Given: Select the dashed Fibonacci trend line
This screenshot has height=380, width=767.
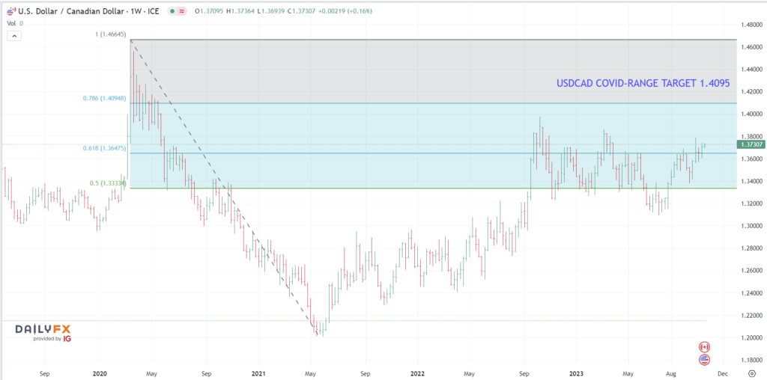Looking at the screenshot, I should 225,187.
